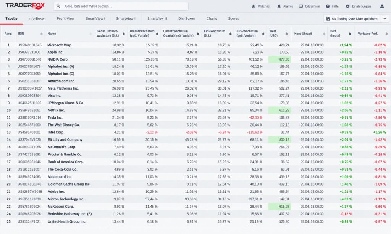Viewport: 391px width, 234px height.
Task: Open the Alarme link
Action: 288,6
